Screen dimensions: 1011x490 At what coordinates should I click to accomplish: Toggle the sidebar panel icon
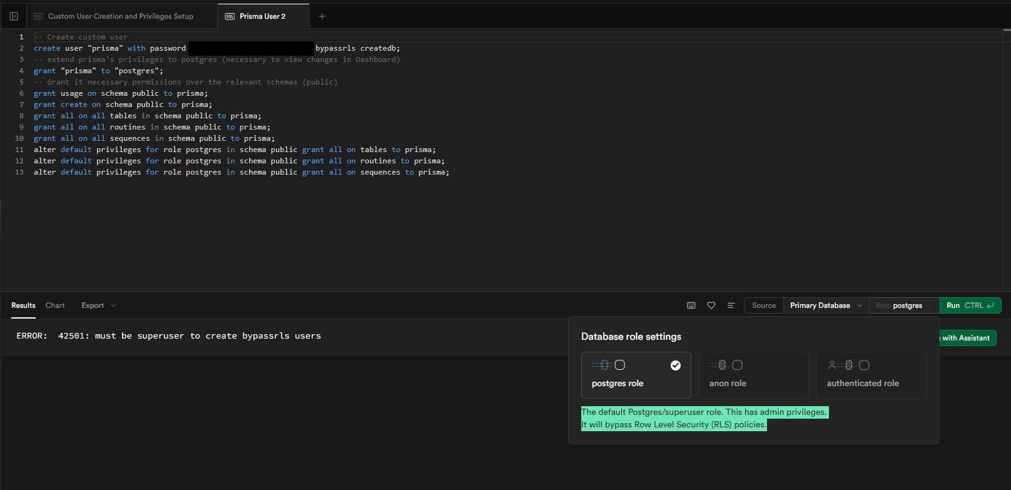14,16
